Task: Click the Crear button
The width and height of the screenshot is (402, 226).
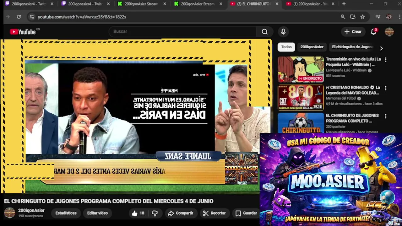Action: click(353, 32)
